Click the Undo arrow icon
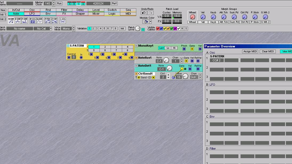 point(144,13)
